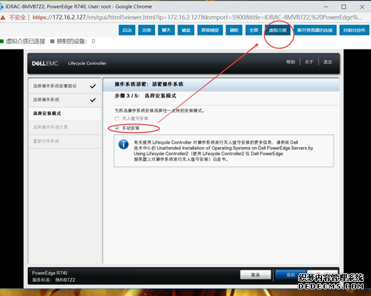Select the 选择操作系统介质 step in sidebar
Screen dimensions: 371x296
click(x=64, y=127)
